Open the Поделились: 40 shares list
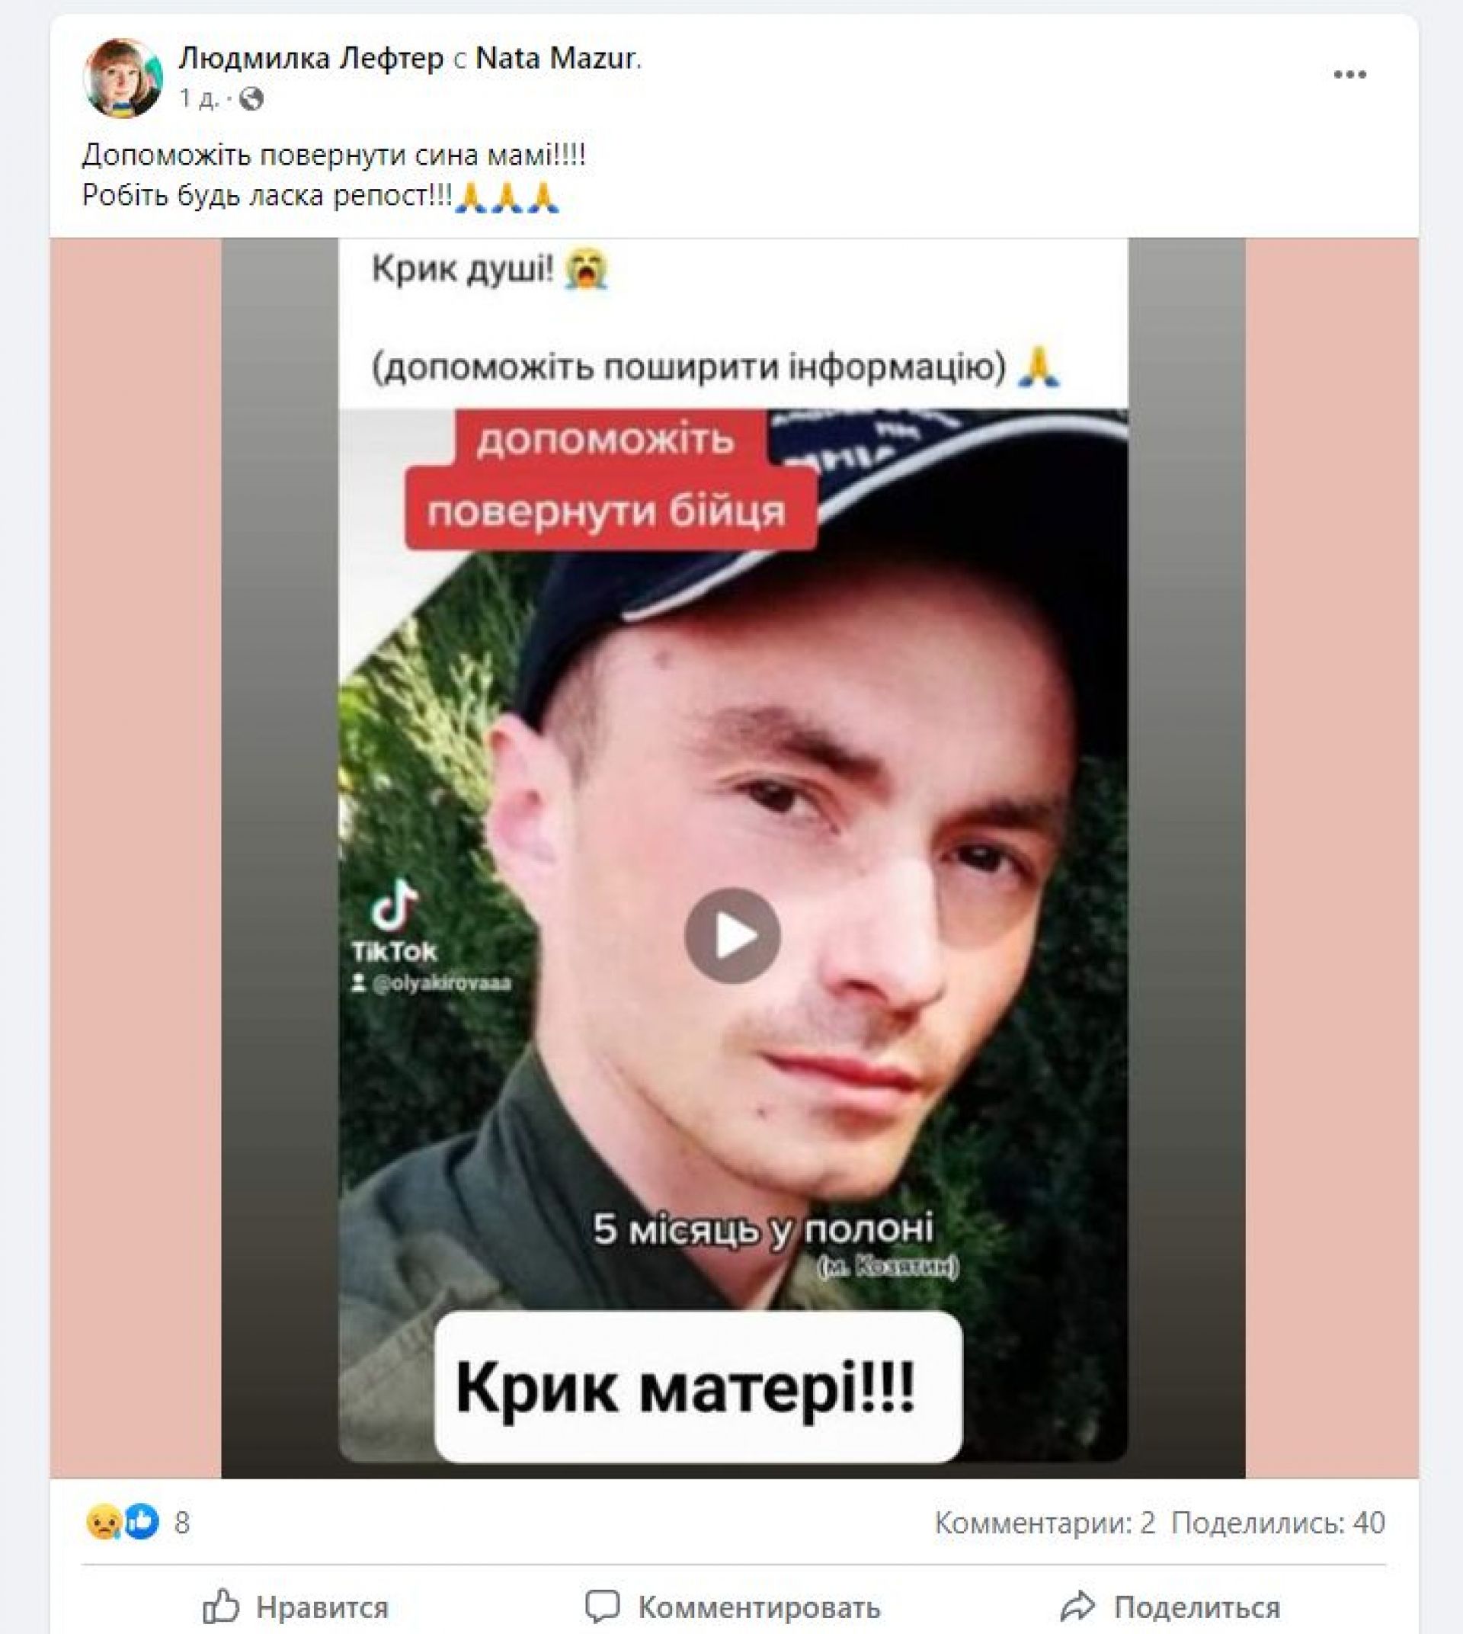 click(1278, 1522)
